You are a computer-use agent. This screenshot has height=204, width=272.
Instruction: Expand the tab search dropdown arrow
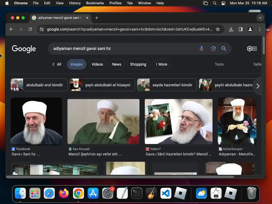click(260, 18)
